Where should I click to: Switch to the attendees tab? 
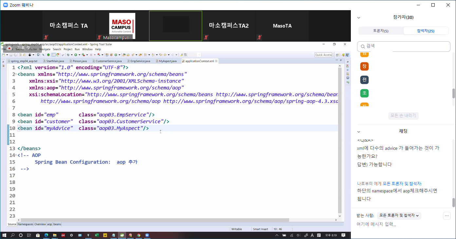(426, 31)
